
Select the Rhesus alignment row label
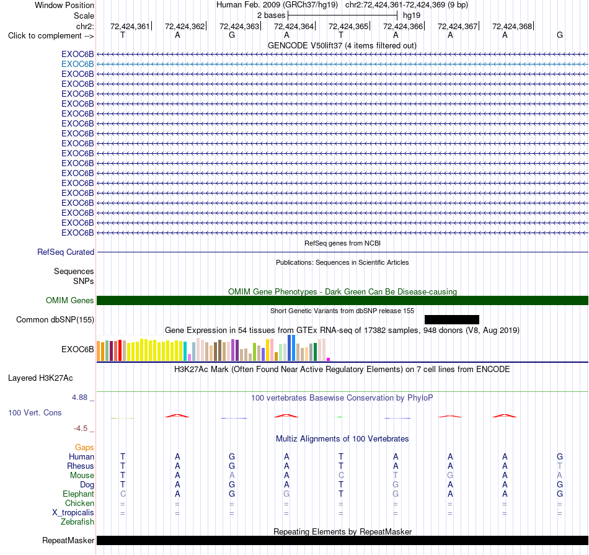click(81, 466)
